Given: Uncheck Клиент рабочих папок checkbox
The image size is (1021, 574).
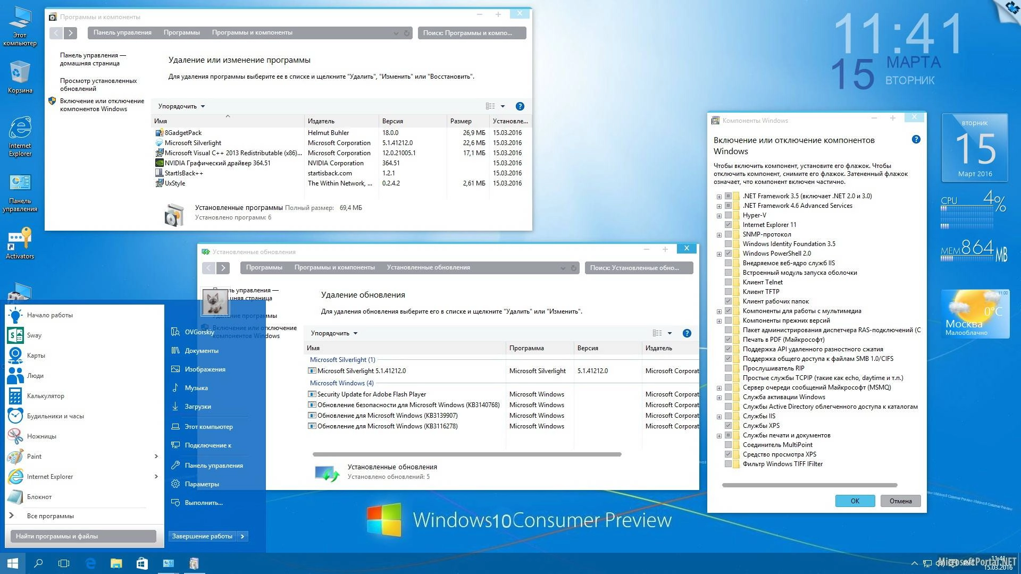Looking at the screenshot, I should tap(729, 301).
